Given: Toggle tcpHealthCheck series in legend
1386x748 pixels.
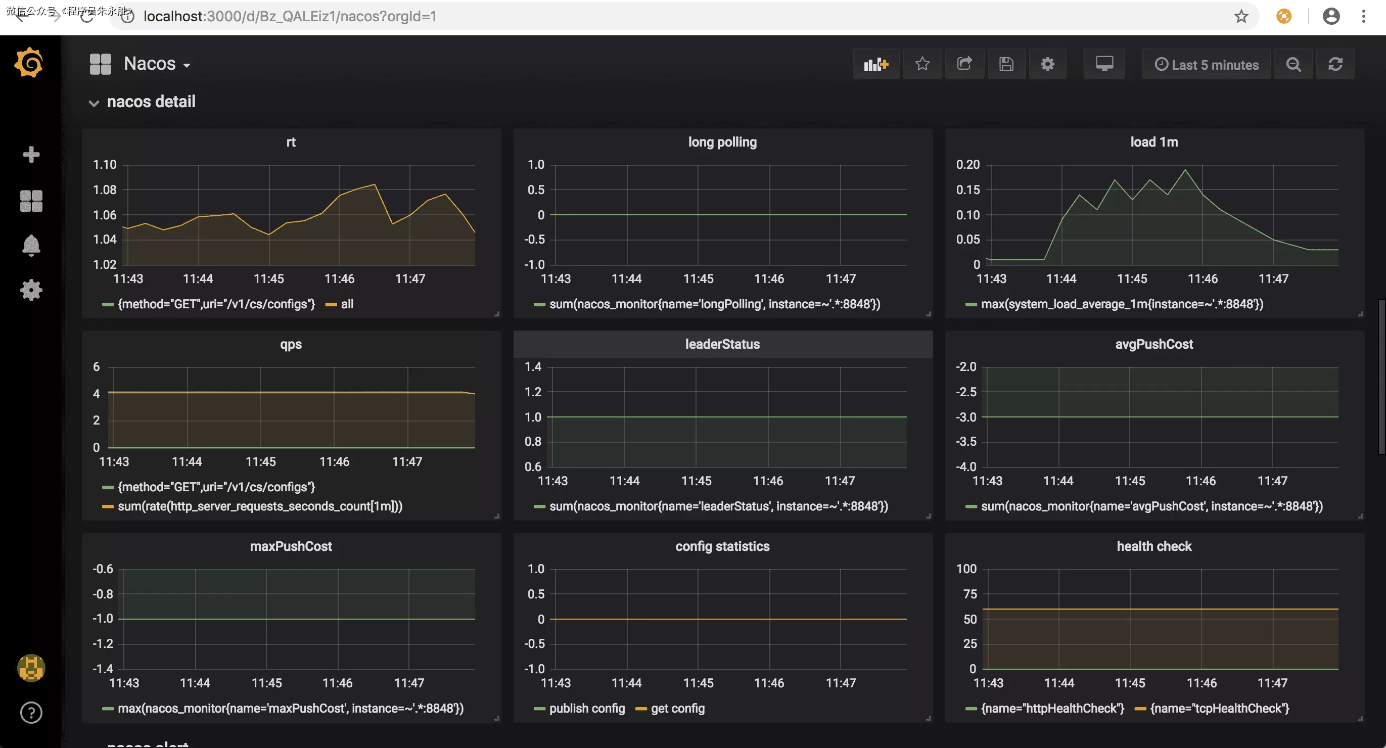Looking at the screenshot, I should coord(1219,708).
